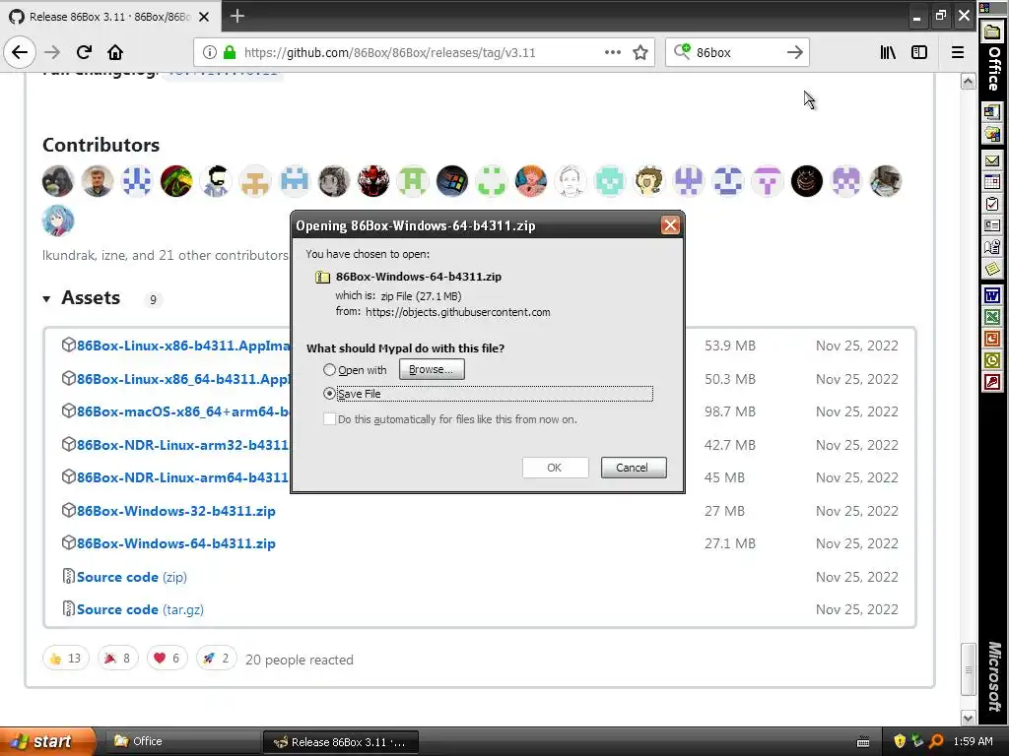
Task: Open Excel from Office shortcut bar
Action: tap(992, 318)
